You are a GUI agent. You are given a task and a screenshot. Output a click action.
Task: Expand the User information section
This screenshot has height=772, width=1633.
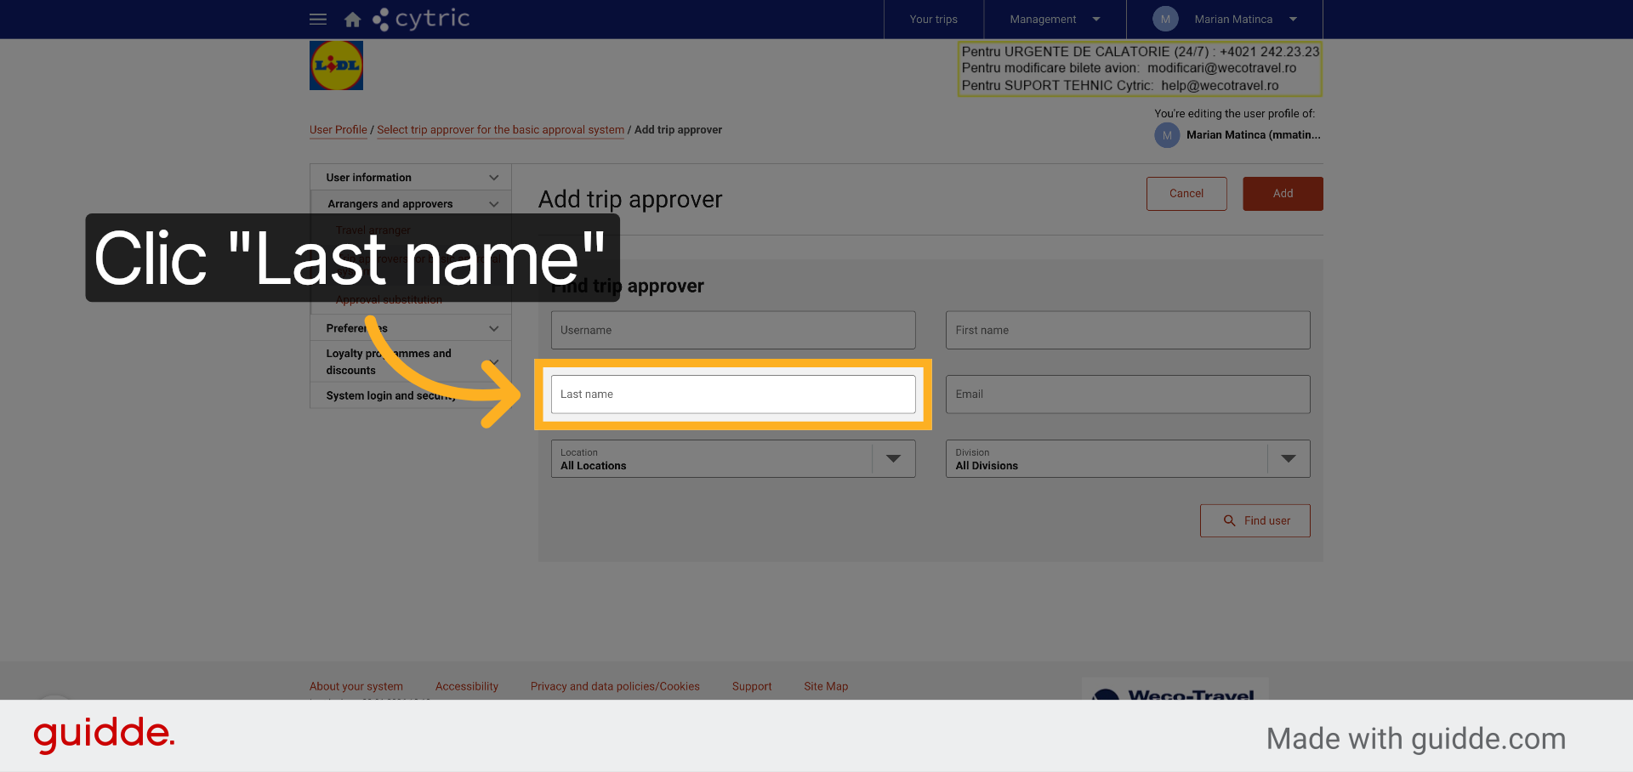411,177
